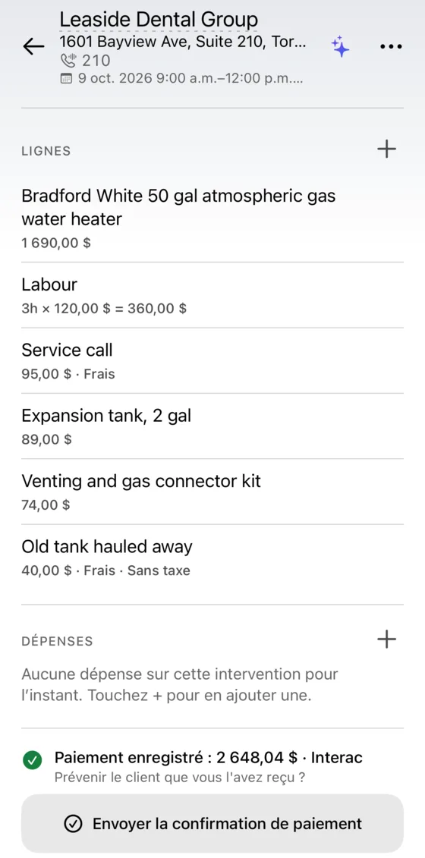The height and width of the screenshot is (858, 425).
Task: Tap the Paiement enregistré 2 648,04 $ text
Action: click(x=176, y=757)
